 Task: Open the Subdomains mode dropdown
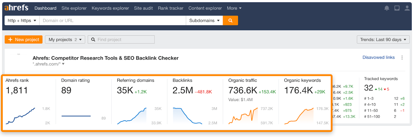point(204,21)
